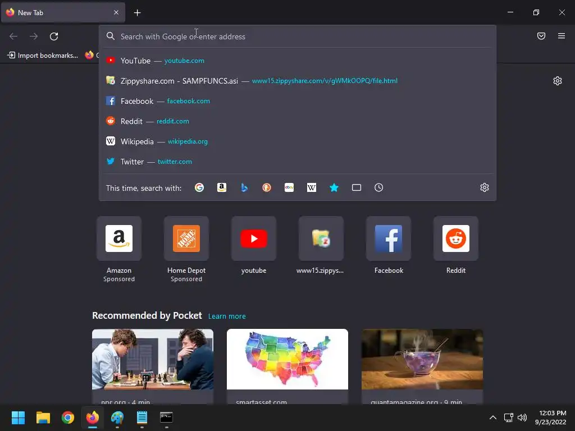Screen dimensions: 575x431
Task: Close the New Tab tab
Action: [116, 12]
